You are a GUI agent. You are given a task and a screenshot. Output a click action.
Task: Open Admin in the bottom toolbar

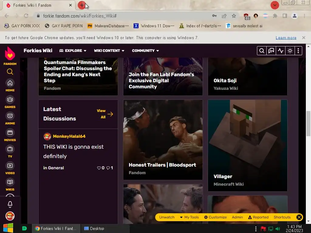(x=238, y=217)
